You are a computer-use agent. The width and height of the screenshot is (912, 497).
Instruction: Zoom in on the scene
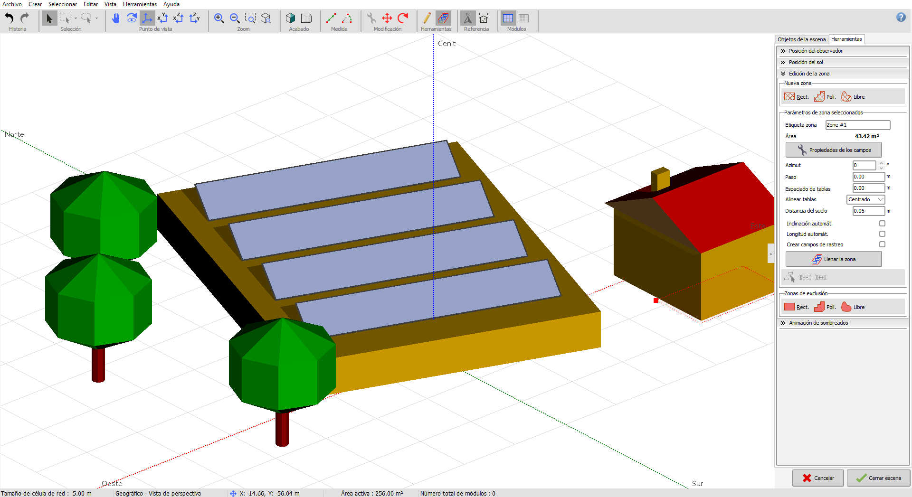[x=219, y=18]
